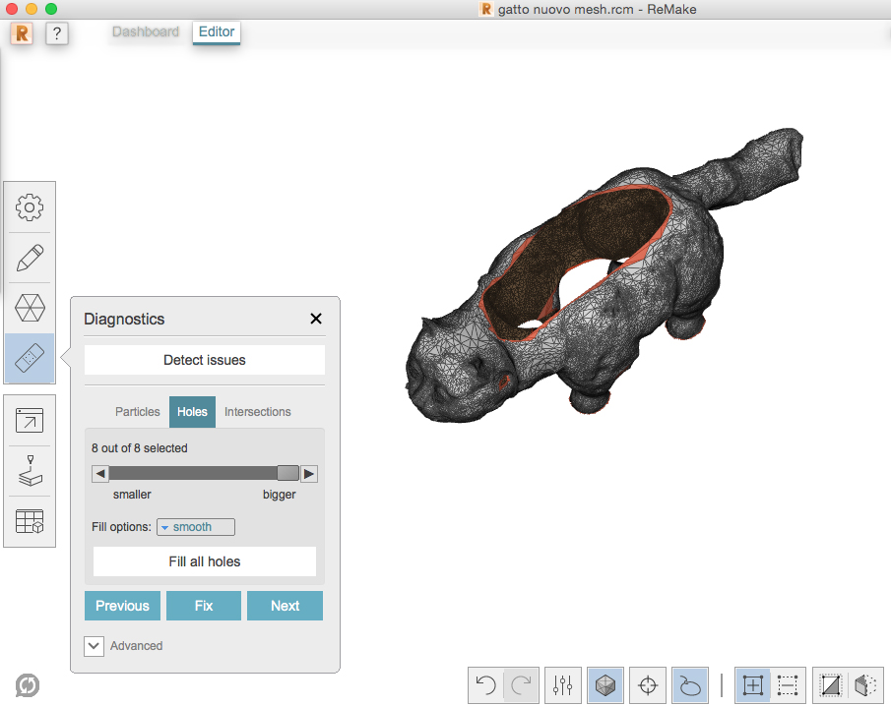Screen dimensions: 891x707
Task: Open the grid table tool in sidebar
Action: (x=30, y=521)
